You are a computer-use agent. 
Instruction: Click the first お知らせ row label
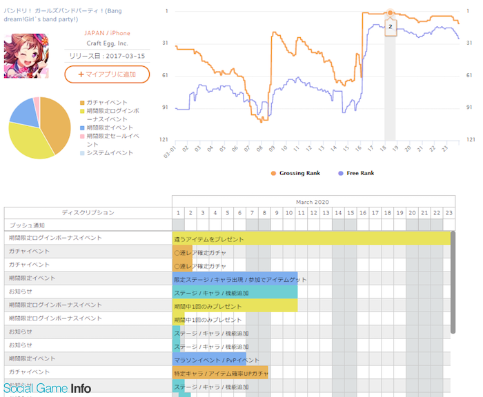click(x=20, y=292)
